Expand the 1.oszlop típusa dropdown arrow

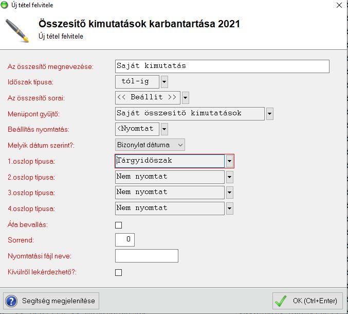click(230, 161)
